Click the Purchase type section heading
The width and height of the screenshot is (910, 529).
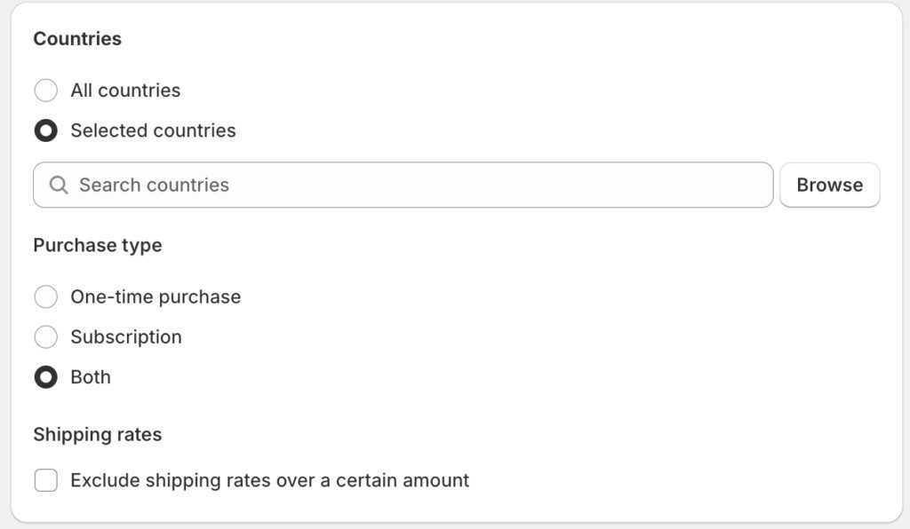coord(98,246)
